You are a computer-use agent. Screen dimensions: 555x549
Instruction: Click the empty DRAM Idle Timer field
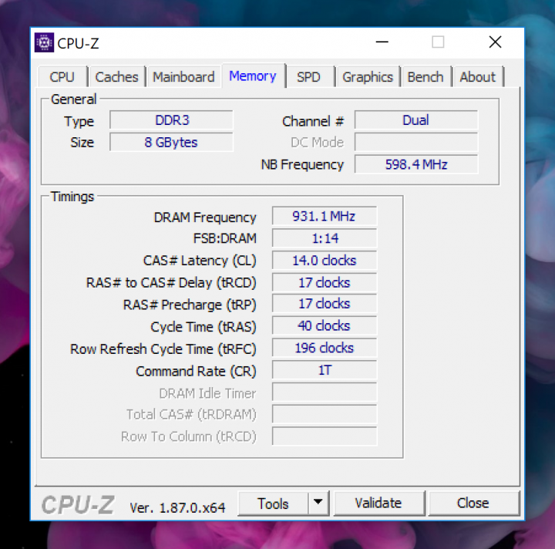click(x=325, y=392)
